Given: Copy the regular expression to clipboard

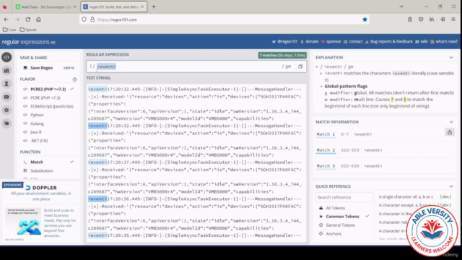Looking at the screenshot, I should point(300,66).
